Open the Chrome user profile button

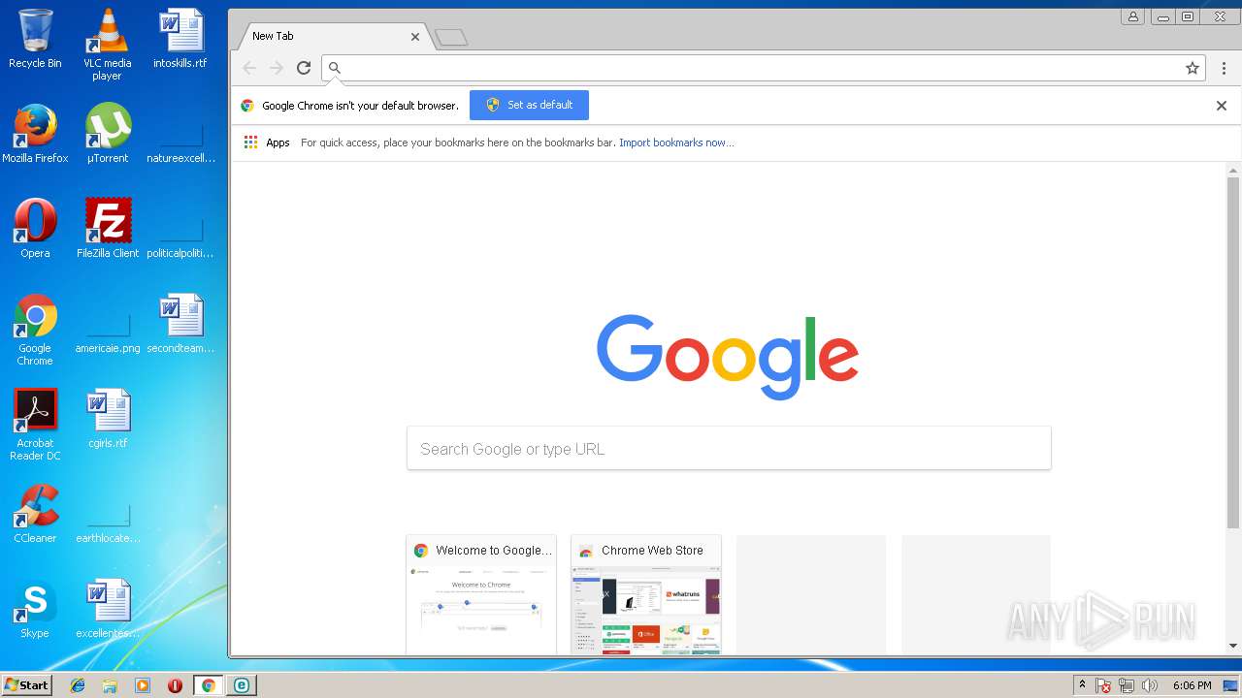point(1132,16)
